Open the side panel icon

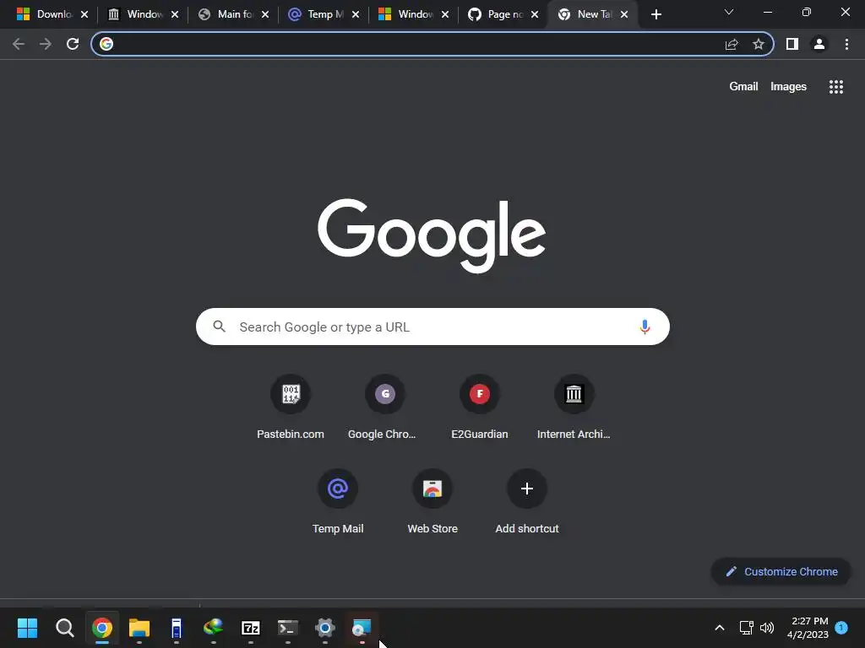pyautogui.click(x=792, y=44)
